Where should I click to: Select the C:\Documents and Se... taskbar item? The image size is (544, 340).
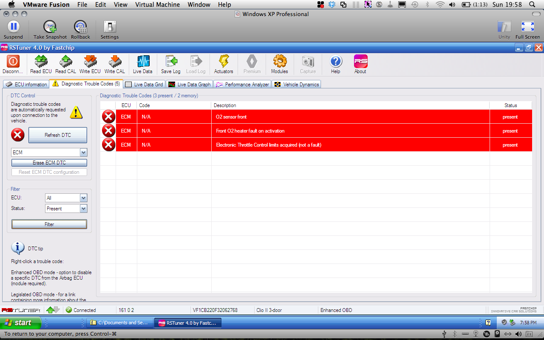pos(119,323)
